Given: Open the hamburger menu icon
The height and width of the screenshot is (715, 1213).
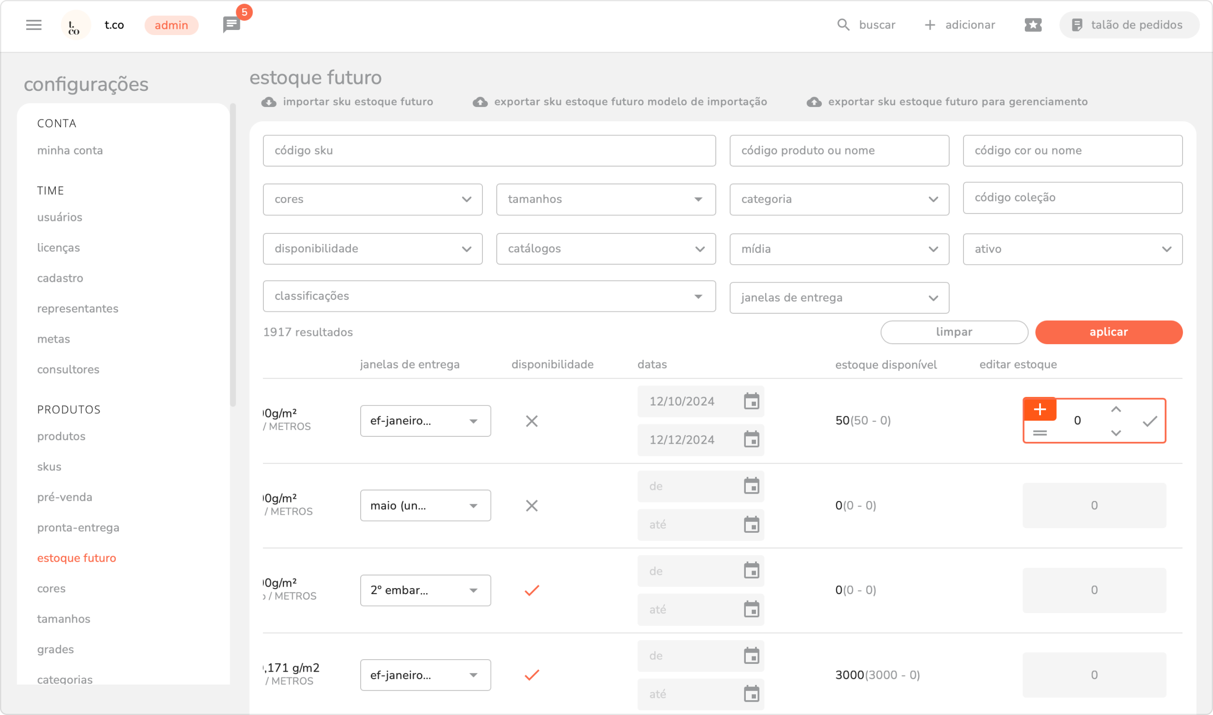Looking at the screenshot, I should pos(34,25).
